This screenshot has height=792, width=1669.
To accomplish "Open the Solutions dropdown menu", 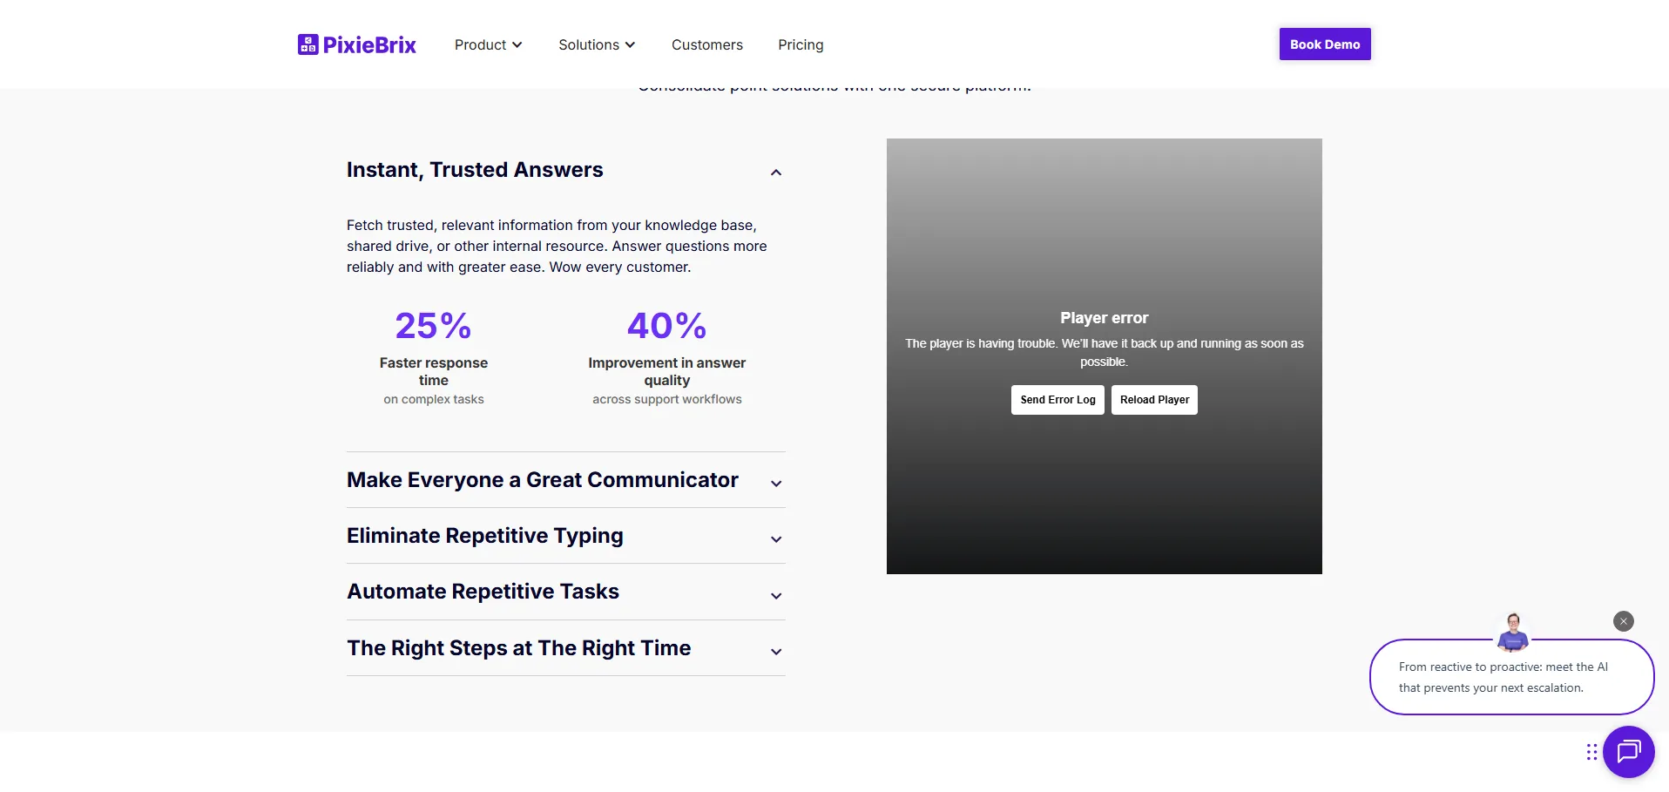I will point(597,44).
